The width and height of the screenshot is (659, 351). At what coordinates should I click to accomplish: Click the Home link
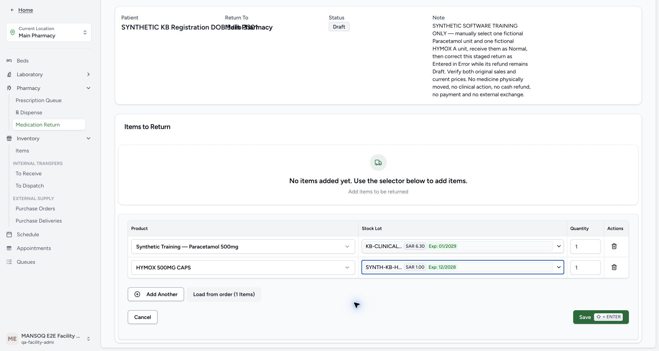pyautogui.click(x=26, y=10)
